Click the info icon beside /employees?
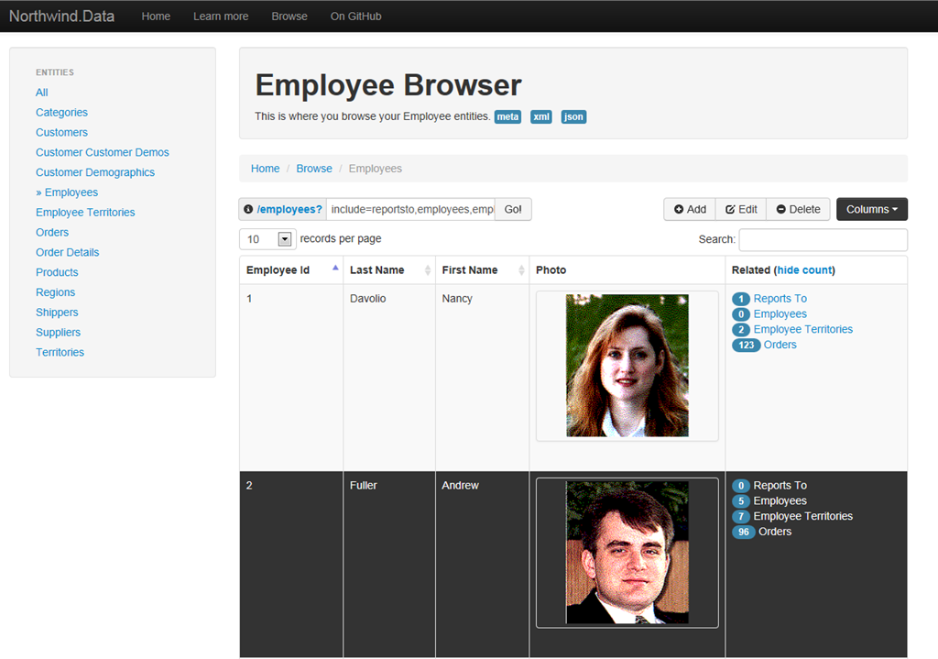938x659 pixels. [x=248, y=209]
